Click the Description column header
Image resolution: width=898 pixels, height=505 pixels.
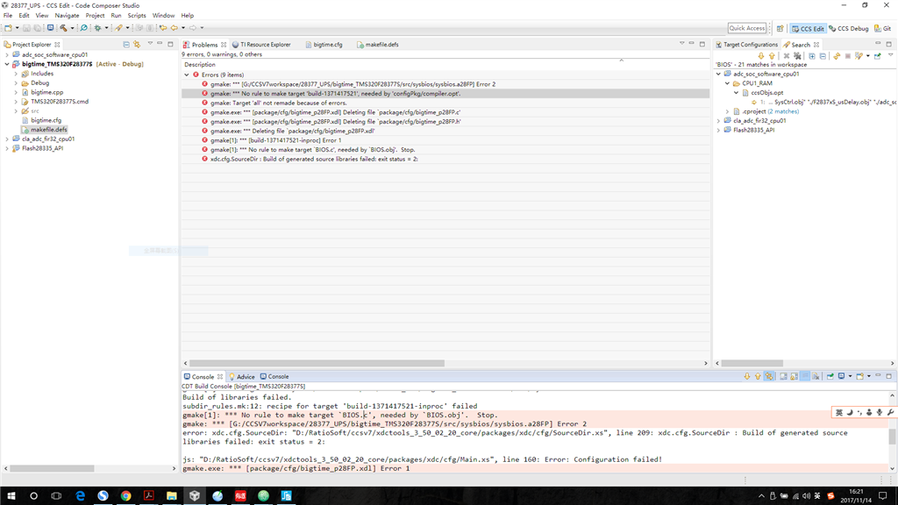pyautogui.click(x=199, y=65)
